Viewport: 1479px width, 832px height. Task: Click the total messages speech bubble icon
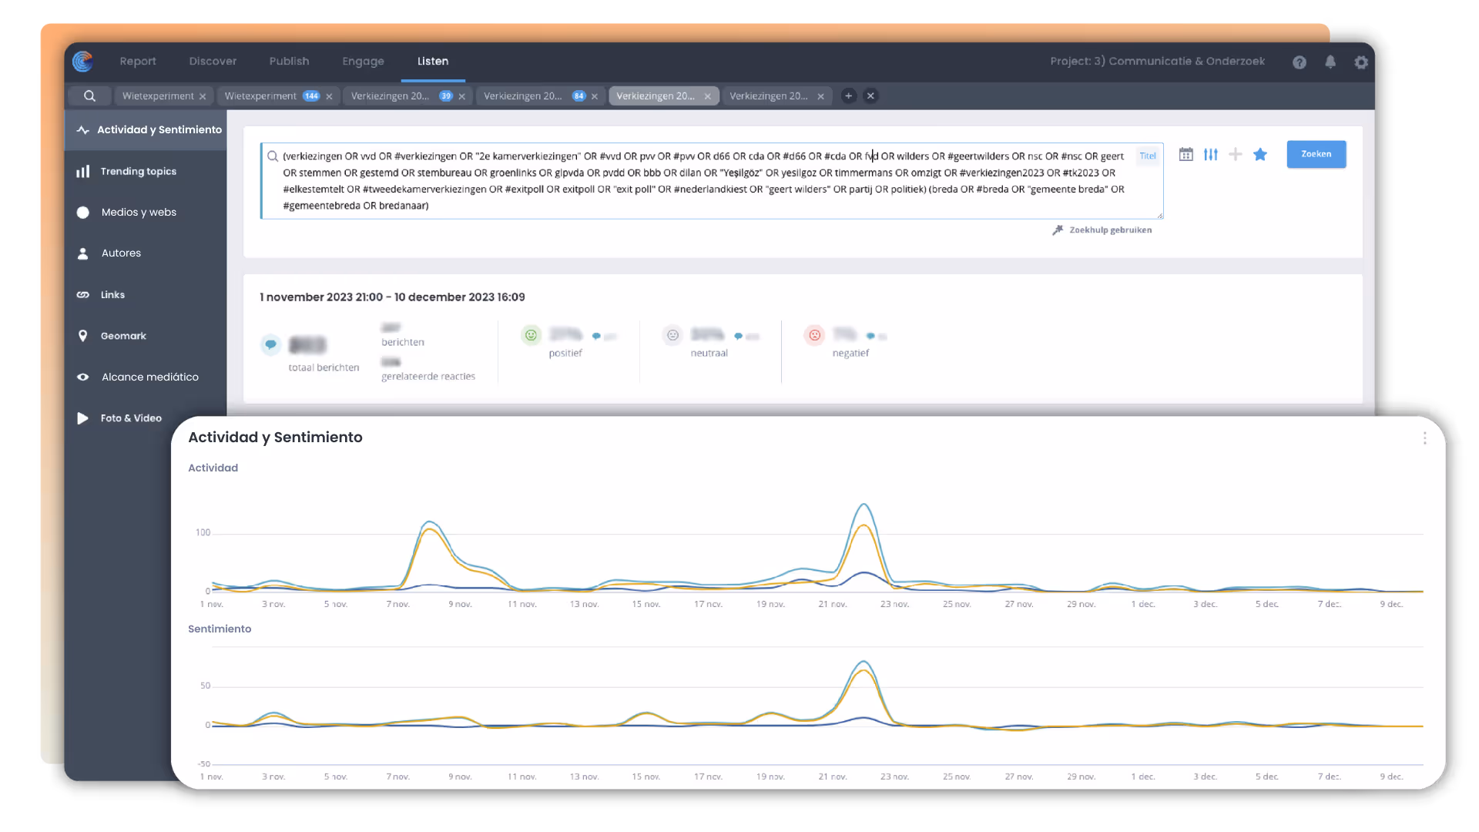coord(270,344)
